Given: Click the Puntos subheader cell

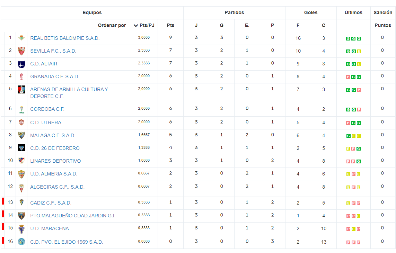Looking at the screenshot, I should [x=383, y=26].
